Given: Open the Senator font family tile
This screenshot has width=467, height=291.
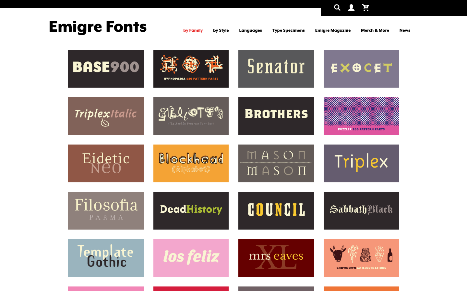Looking at the screenshot, I should (x=276, y=69).
